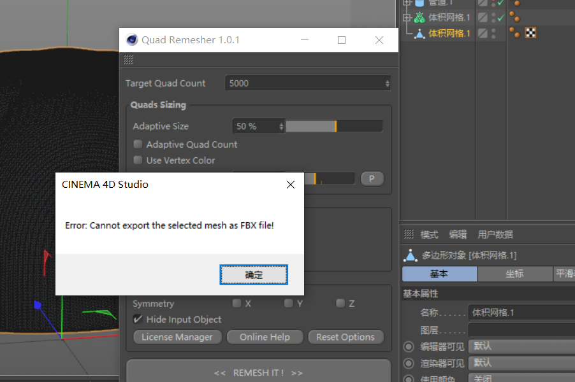Click the REMESH IT button

[x=259, y=371]
